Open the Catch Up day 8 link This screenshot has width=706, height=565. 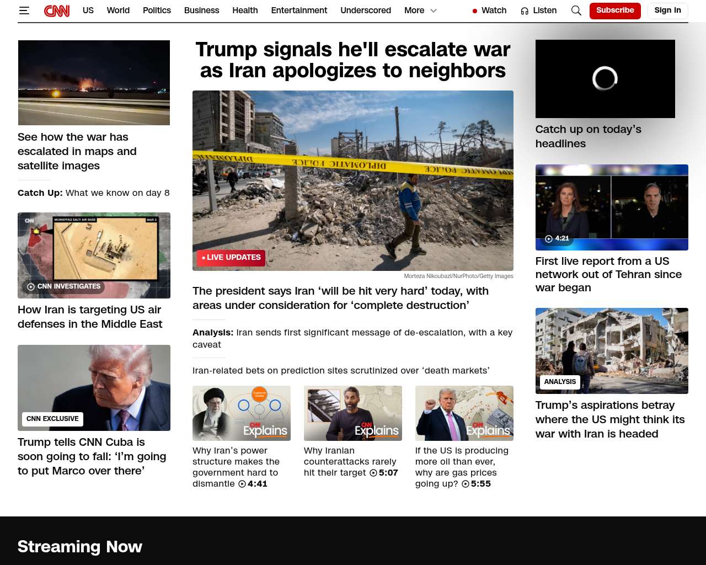coord(94,193)
